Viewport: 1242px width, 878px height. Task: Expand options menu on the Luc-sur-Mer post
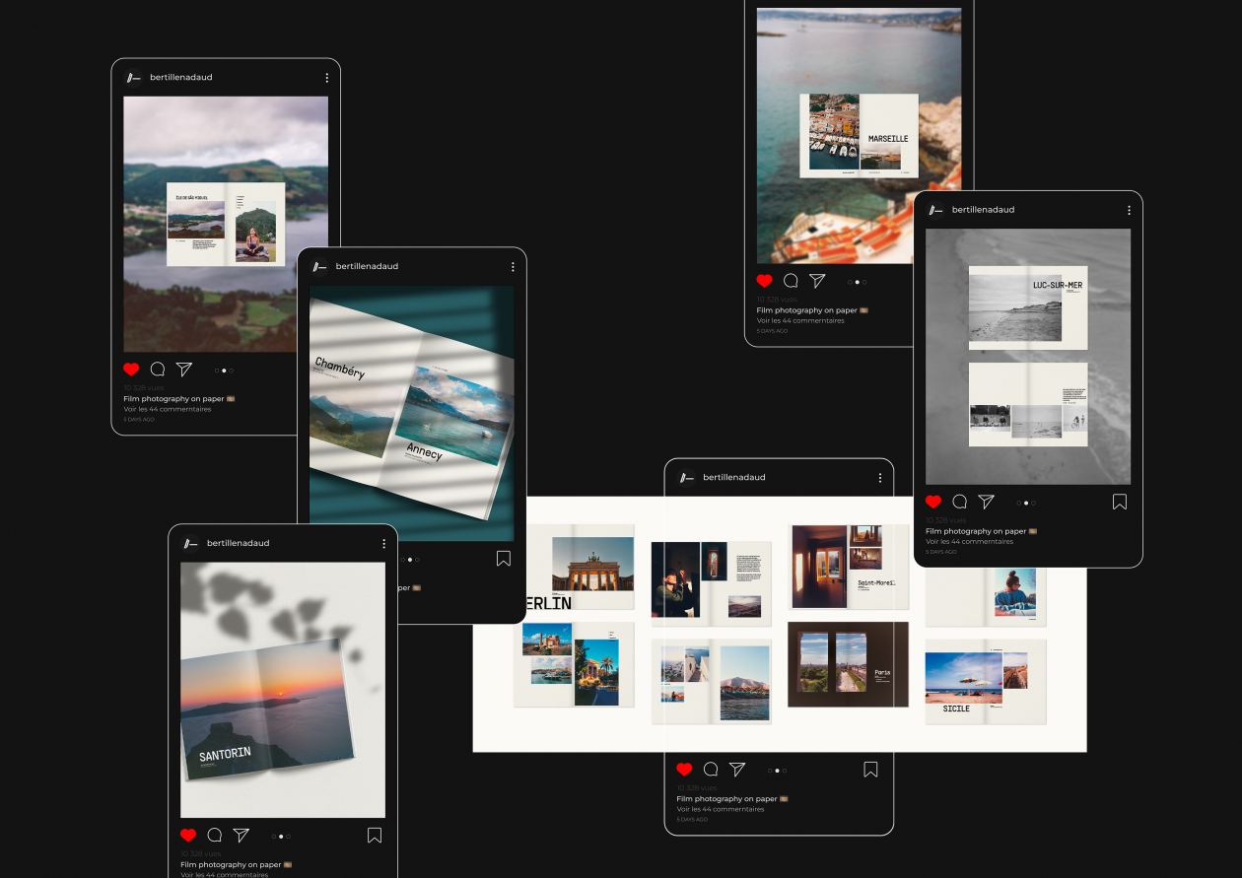1129,210
